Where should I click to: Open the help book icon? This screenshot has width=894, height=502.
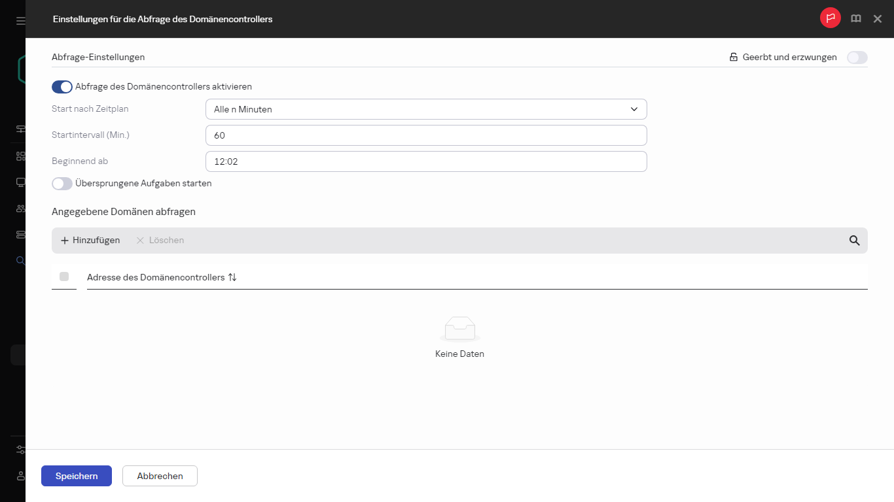855,19
